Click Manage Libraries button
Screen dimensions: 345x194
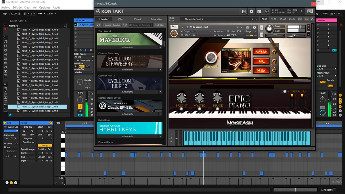pyautogui.click(x=112, y=25)
